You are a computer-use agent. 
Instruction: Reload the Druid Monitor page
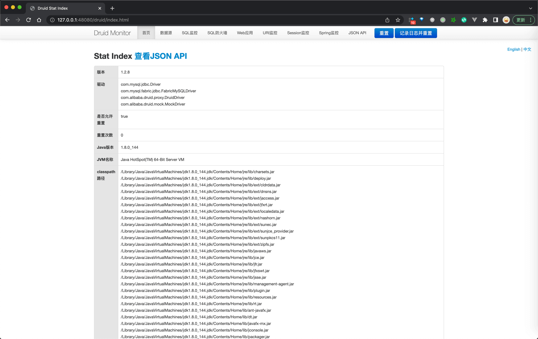click(28, 20)
